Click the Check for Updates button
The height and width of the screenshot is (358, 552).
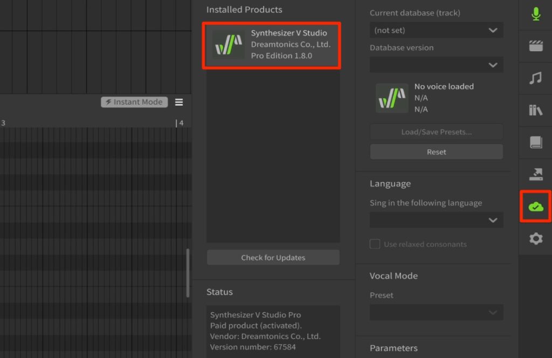(273, 258)
